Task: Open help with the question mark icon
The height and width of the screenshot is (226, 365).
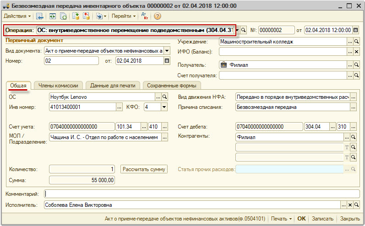Action: [x=158, y=16]
